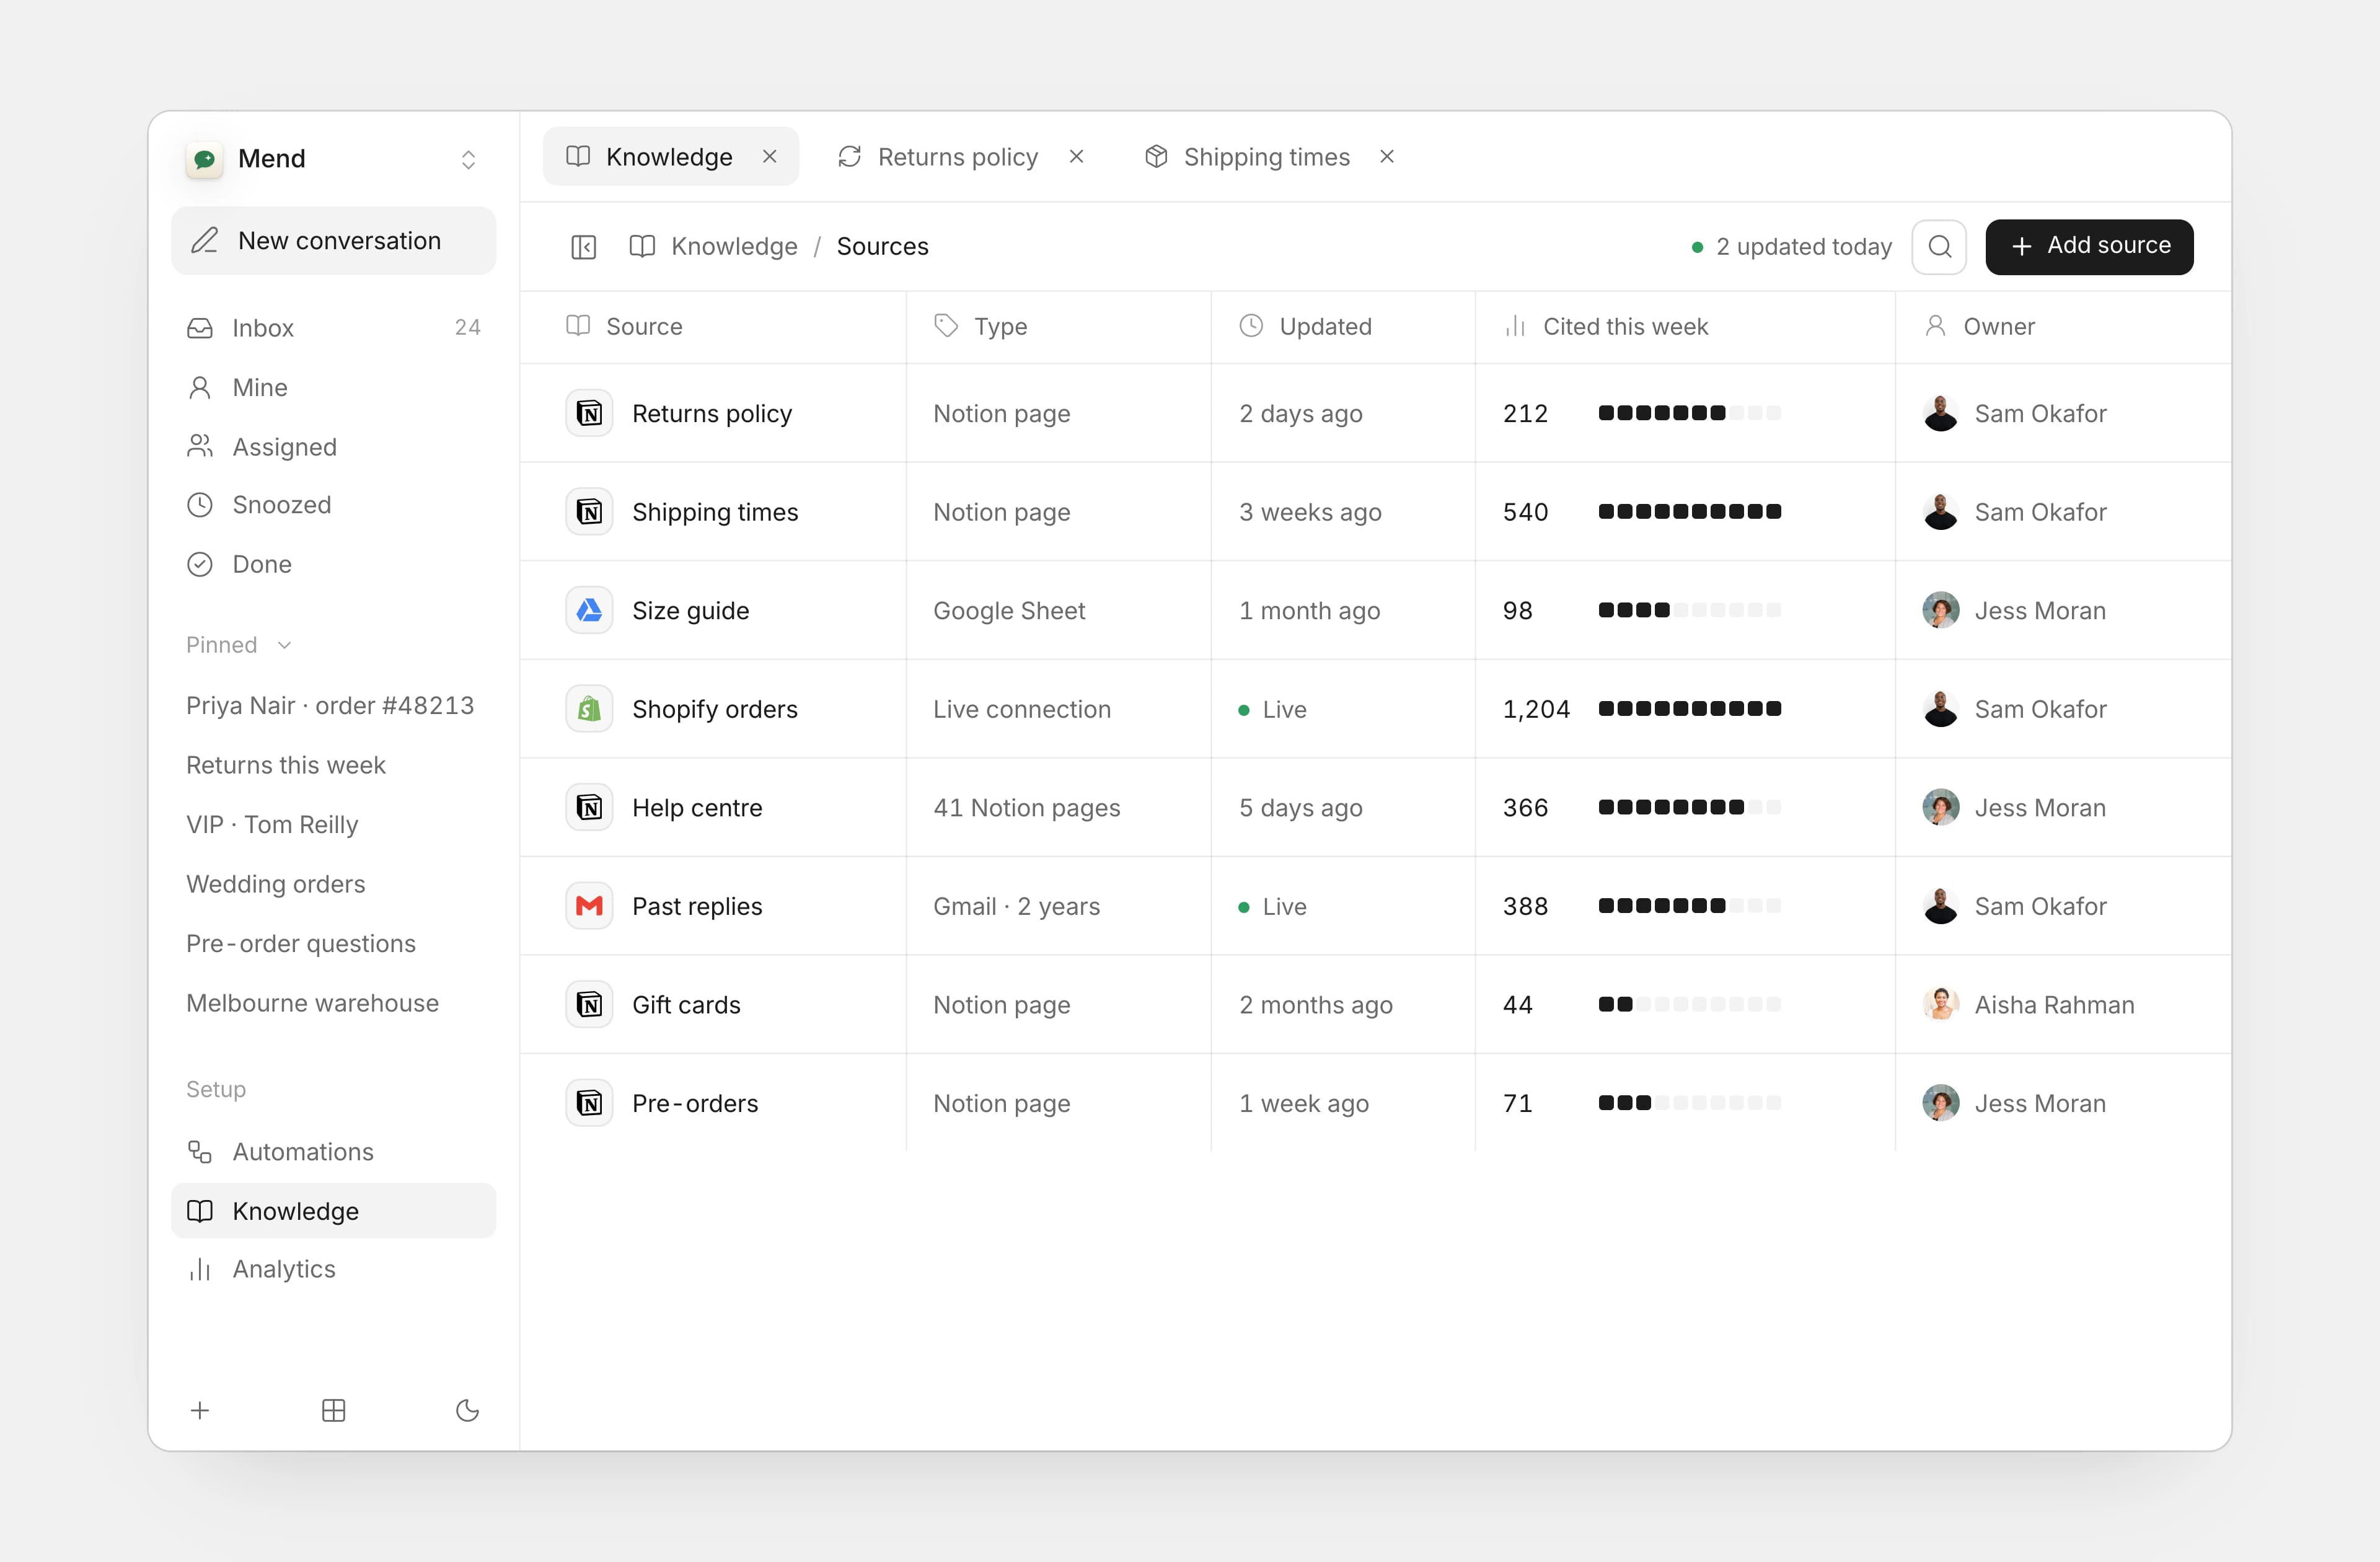Open pinned Wedding orders conversation

click(x=275, y=884)
